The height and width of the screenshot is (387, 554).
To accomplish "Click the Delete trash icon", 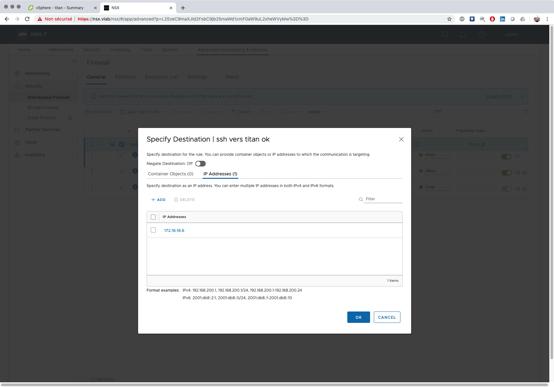I will click(176, 200).
